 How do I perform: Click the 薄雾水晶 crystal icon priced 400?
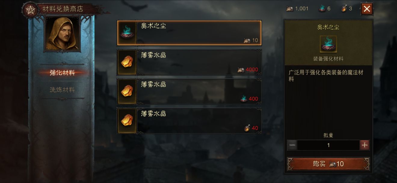point(127,92)
